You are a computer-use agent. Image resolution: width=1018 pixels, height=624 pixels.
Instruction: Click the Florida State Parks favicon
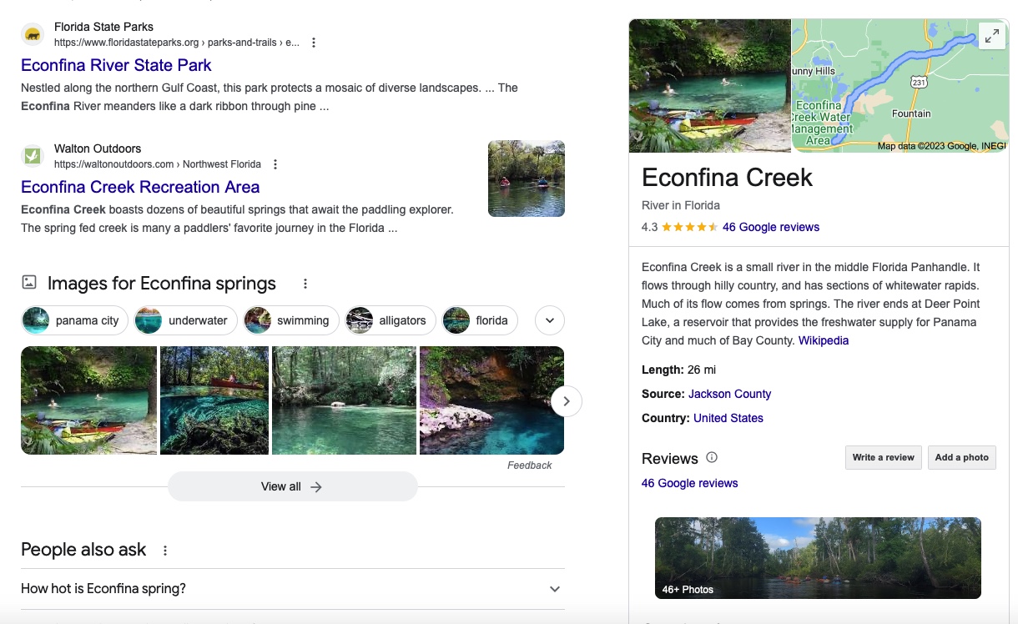[33, 34]
